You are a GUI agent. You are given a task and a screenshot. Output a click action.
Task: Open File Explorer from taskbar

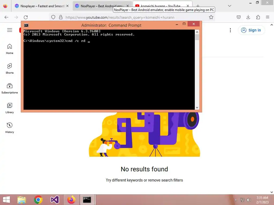(x=22, y=200)
